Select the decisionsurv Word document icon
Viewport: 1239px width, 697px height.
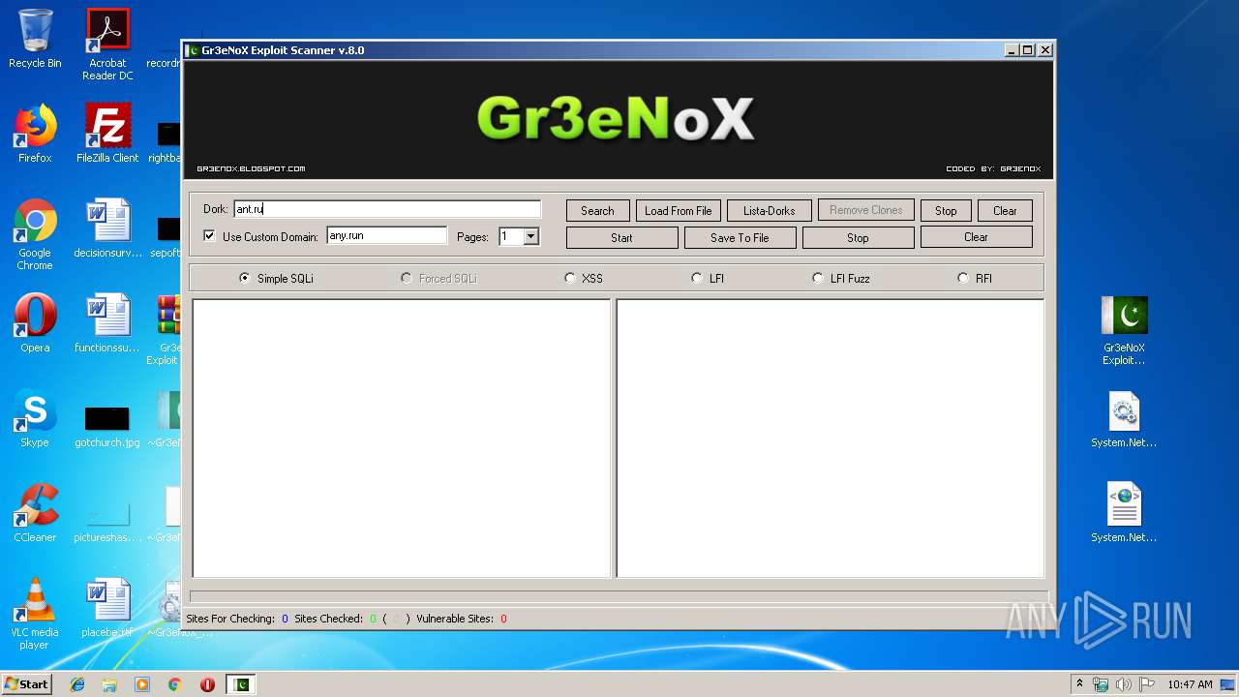(107, 228)
